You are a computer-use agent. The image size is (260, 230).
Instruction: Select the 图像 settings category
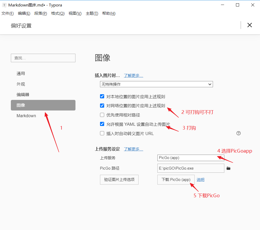click(43, 105)
